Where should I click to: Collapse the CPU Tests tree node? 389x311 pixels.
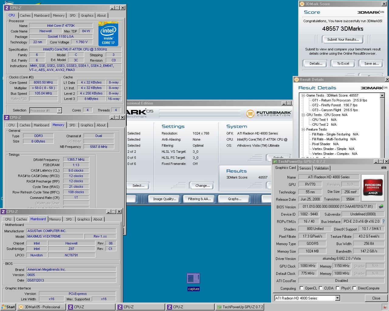tap(303, 115)
